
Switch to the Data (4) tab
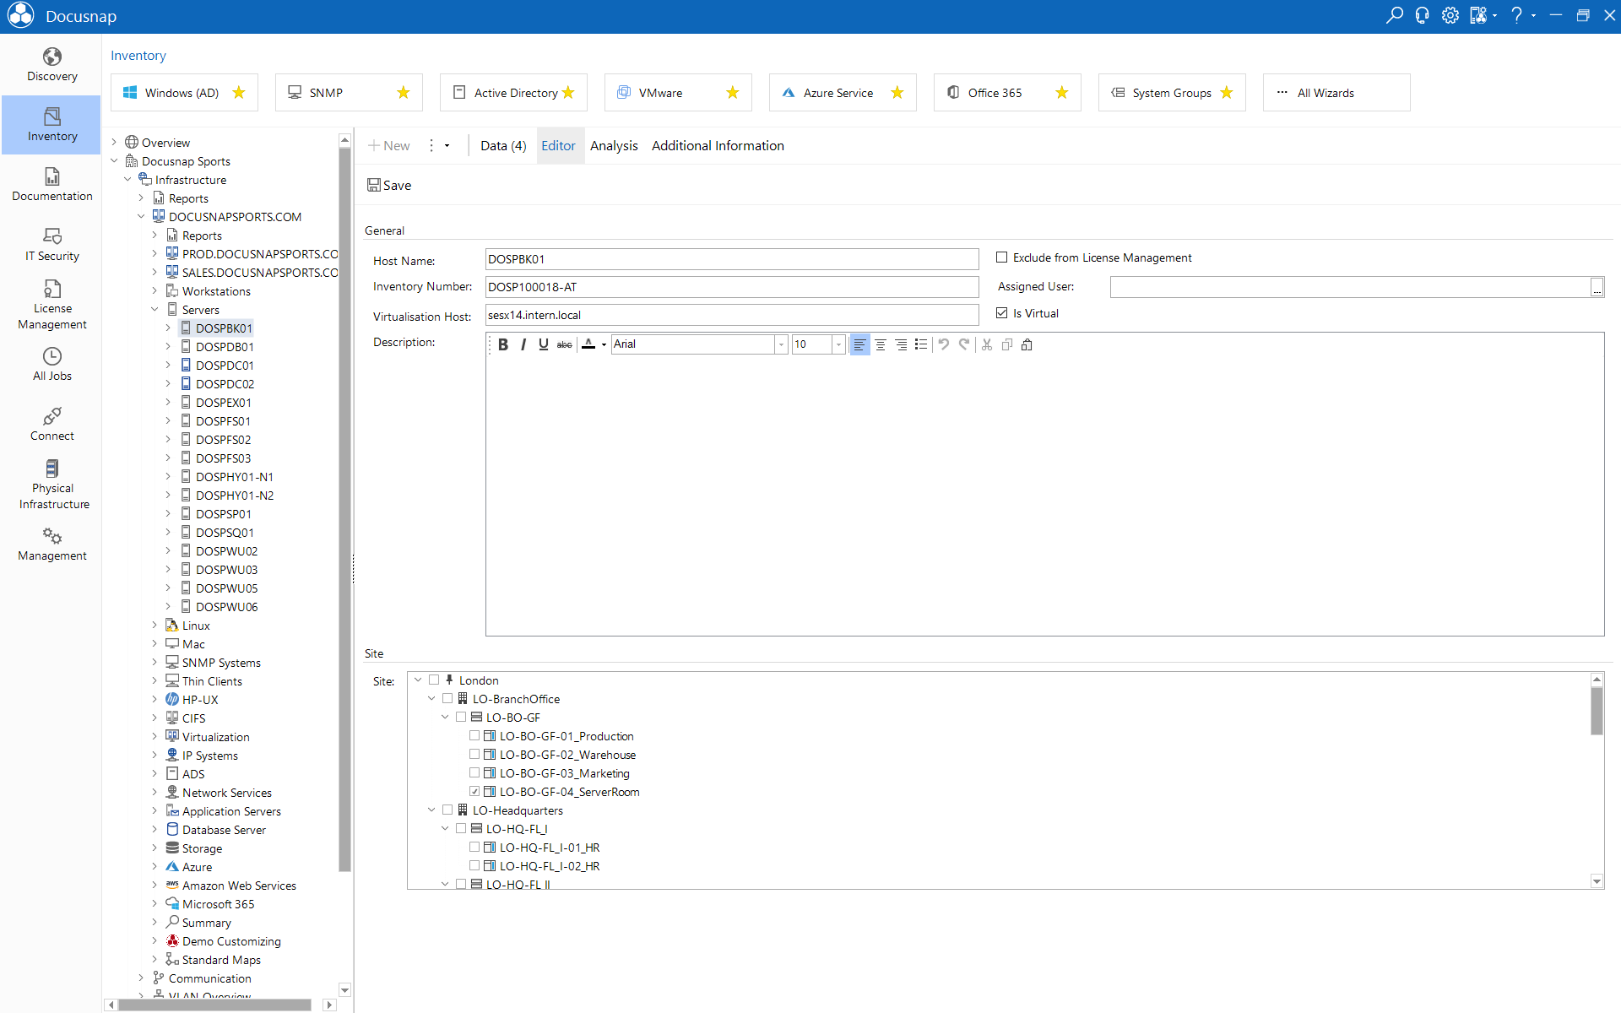pos(503,146)
